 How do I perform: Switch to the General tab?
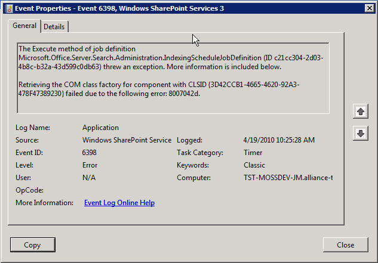[x=24, y=26]
